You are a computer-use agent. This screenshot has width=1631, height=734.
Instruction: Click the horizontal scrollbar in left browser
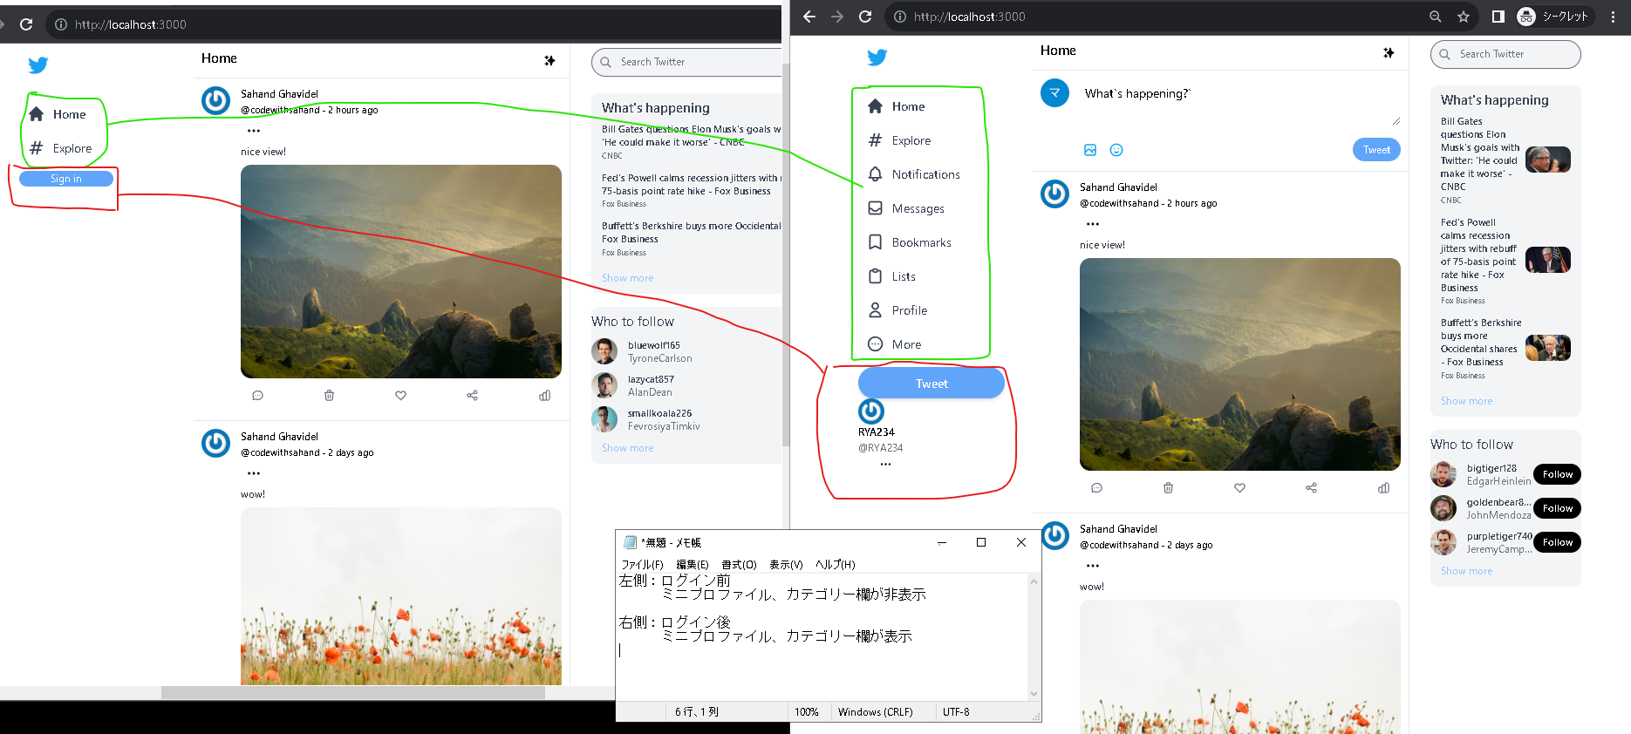pyautogui.click(x=353, y=693)
